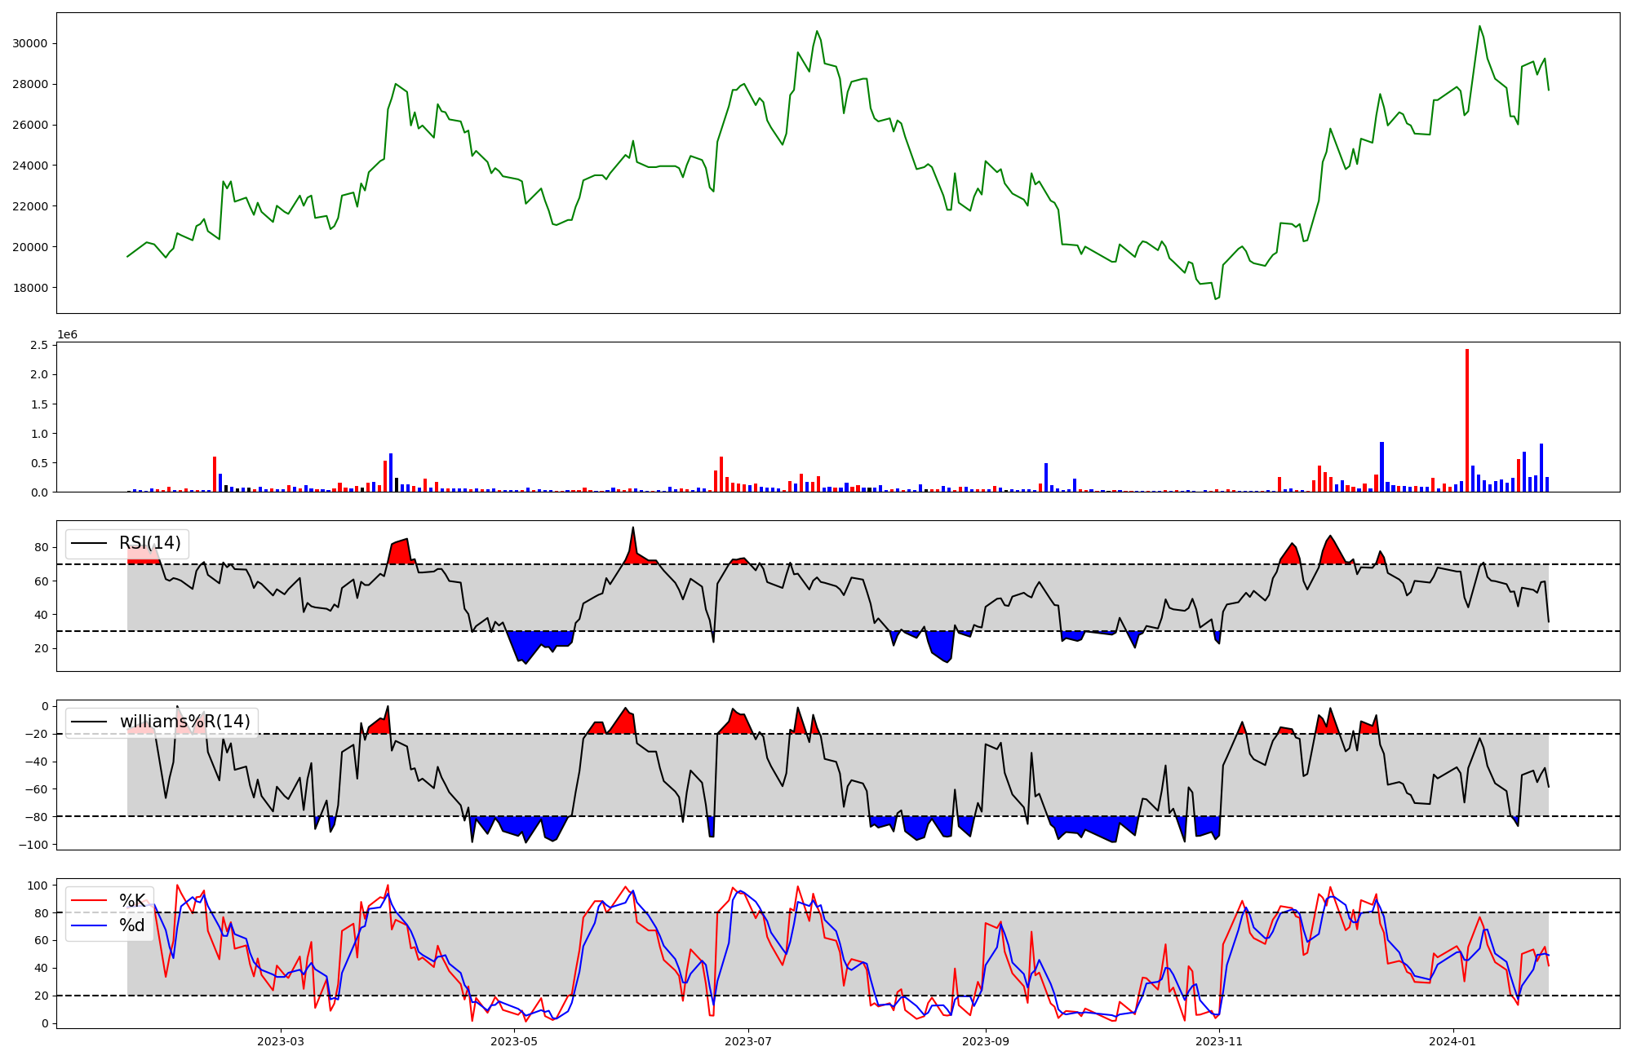1632x1060 pixels.
Task: Click the blue %d legend line sample
Action: 90,925
